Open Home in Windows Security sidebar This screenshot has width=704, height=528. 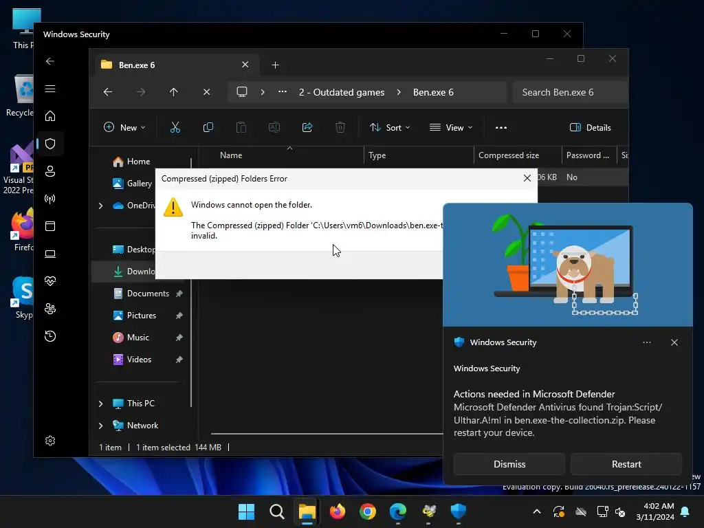pyautogui.click(x=50, y=116)
